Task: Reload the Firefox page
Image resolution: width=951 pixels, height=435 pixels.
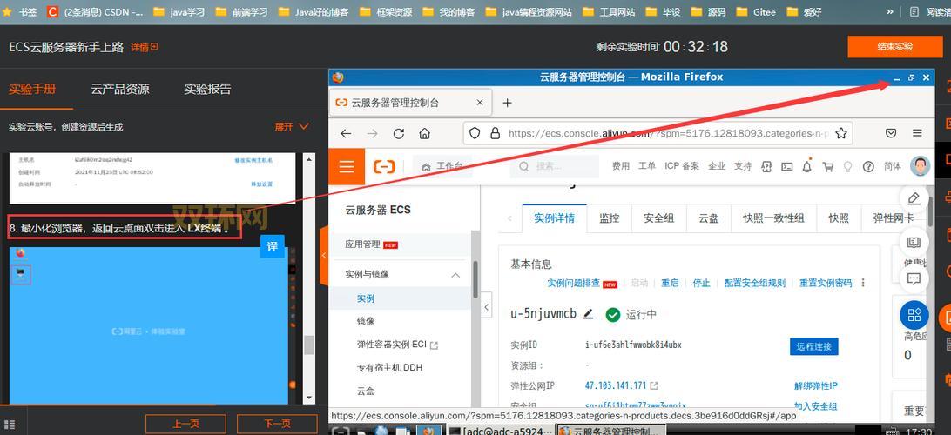Action: point(399,133)
